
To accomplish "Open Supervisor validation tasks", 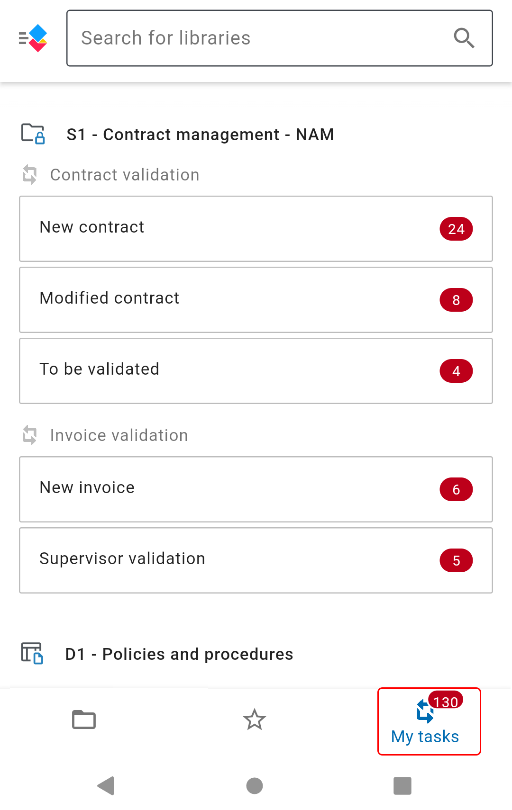I will pyautogui.click(x=256, y=560).
